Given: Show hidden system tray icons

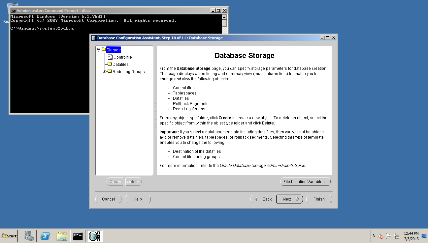Looking at the screenshot, I should pos(374,236).
